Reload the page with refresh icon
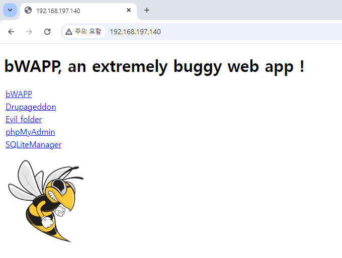Image resolution: width=342 pixels, height=258 pixels. click(47, 32)
